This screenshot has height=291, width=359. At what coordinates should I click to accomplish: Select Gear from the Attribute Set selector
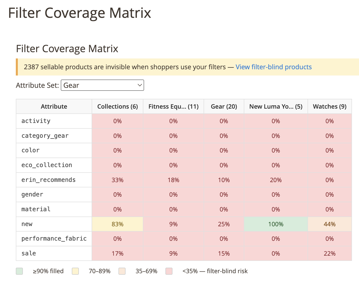click(x=102, y=85)
